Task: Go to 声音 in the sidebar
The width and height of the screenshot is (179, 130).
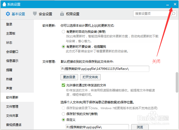Action: pyautogui.click(x=17, y=88)
